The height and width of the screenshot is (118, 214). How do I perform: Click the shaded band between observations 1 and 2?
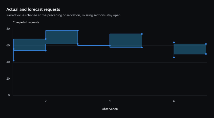point(30,45)
